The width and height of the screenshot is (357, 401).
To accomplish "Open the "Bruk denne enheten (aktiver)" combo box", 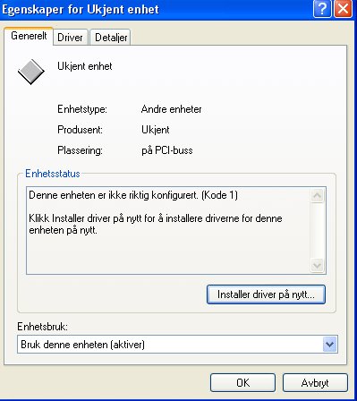I will pyautogui.click(x=177, y=345).
